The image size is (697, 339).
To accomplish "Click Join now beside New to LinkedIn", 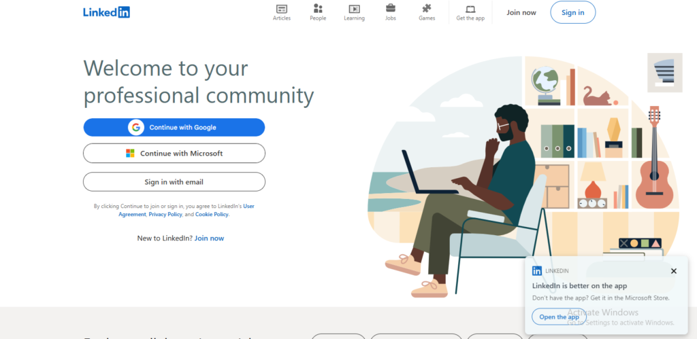I will (x=209, y=238).
